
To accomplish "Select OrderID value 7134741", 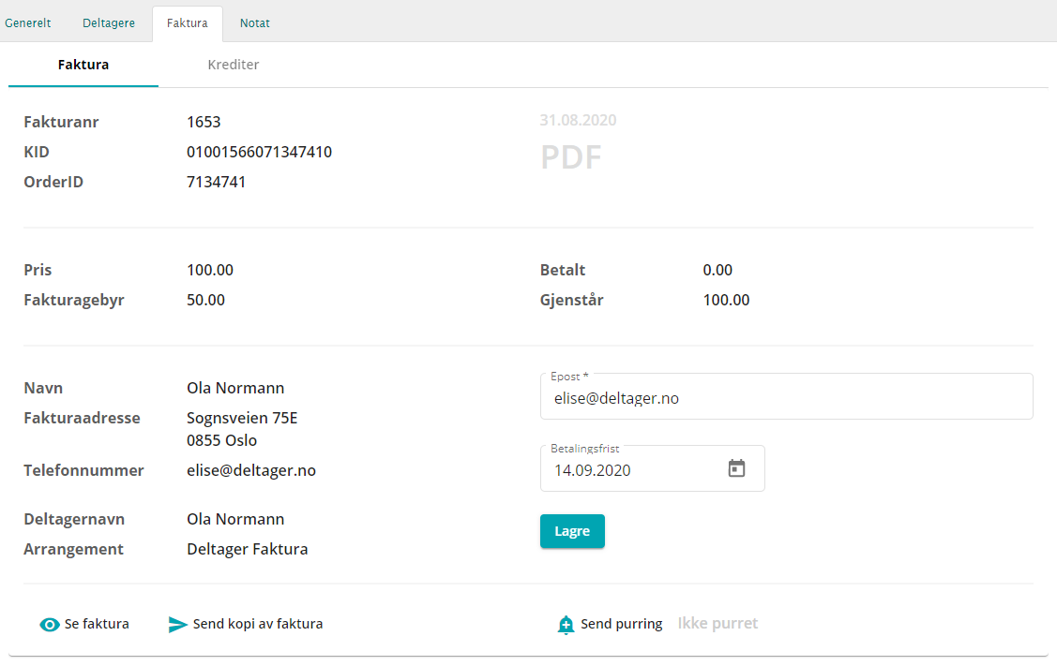I will 217,182.
